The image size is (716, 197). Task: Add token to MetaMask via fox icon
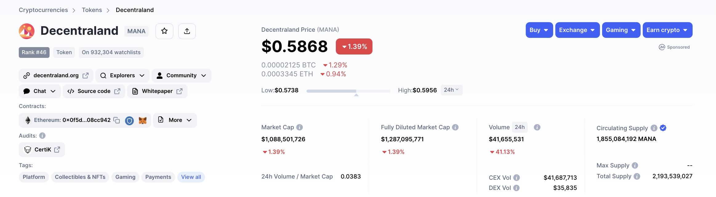tap(143, 120)
